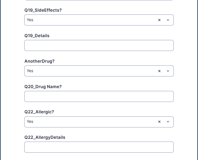The height and width of the screenshot is (160, 198).
Task: Click the Q22_Allergic? field label
Action: 39,112
